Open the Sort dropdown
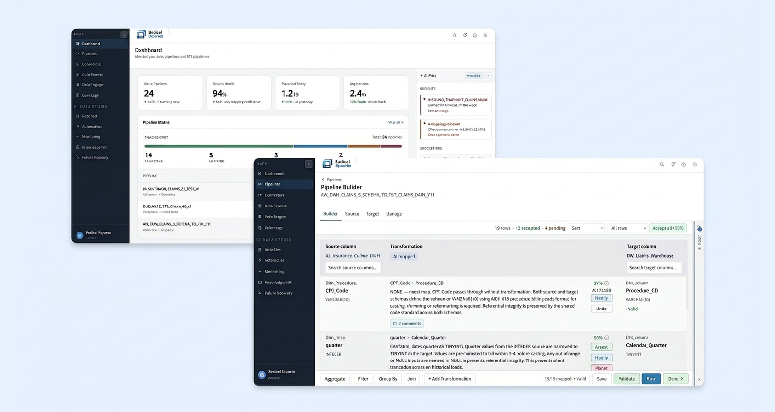This screenshot has width=775, height=412. tap(587, 228)
